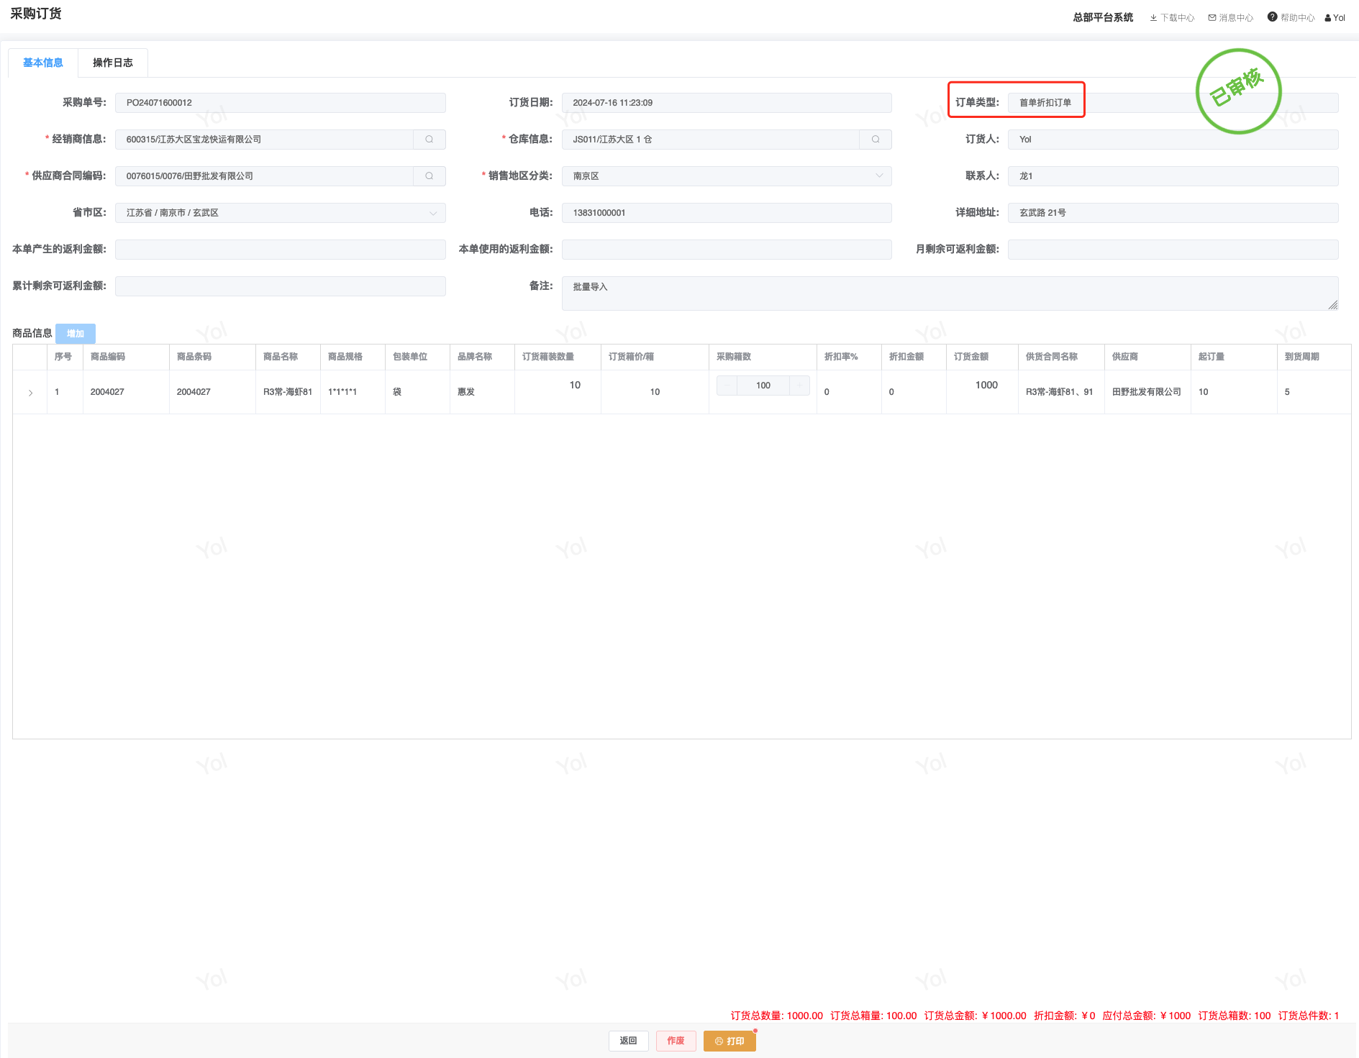
Task: Click the 作废 button
Action: pos(676,1041)
